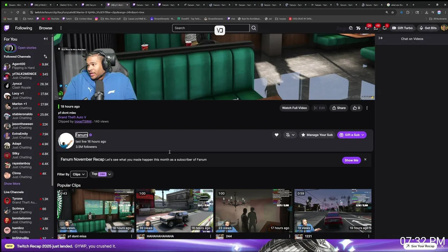Screen dimensions: 448x252
Task: Open notifications inbox with 28 badge
Action: click(x=367, y=28)
